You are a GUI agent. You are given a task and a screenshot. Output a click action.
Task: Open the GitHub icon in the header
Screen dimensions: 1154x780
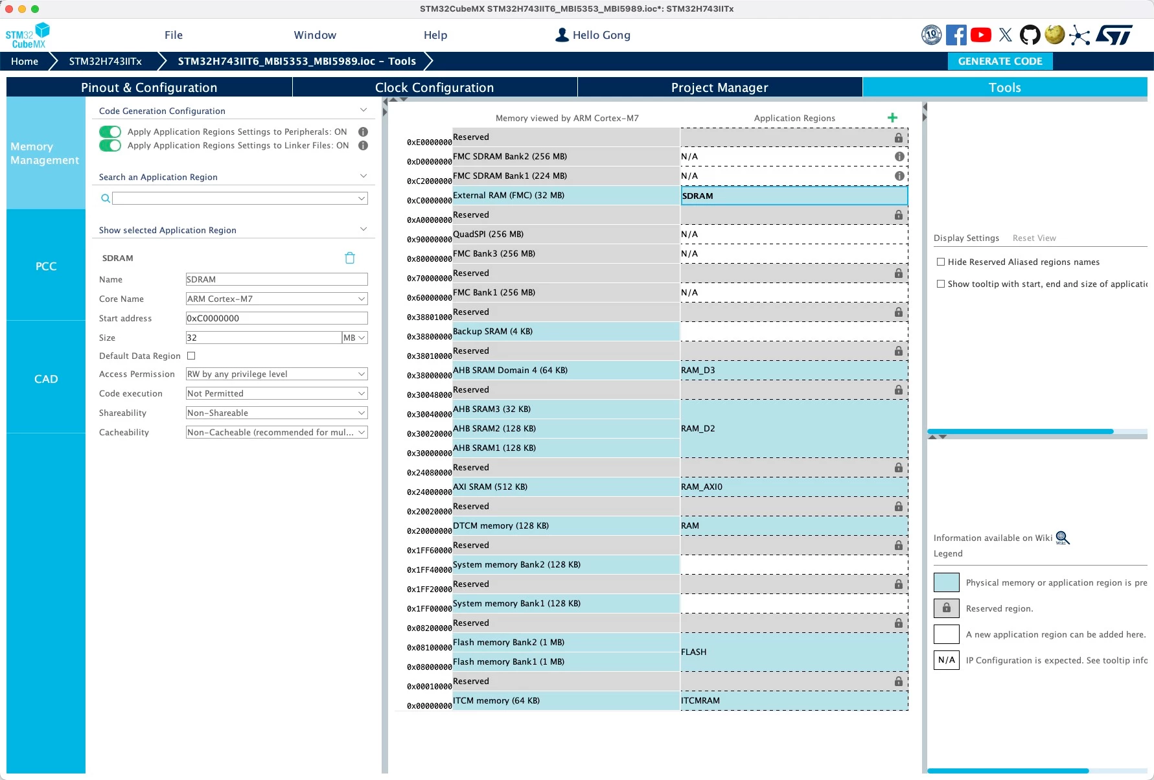coord(1030,35)
